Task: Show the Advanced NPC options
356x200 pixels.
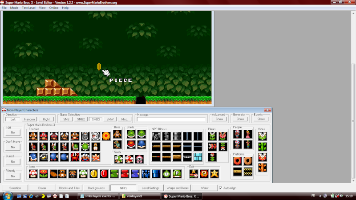Action: pos(219,119)
